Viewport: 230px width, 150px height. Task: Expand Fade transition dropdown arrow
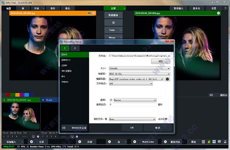121,30
